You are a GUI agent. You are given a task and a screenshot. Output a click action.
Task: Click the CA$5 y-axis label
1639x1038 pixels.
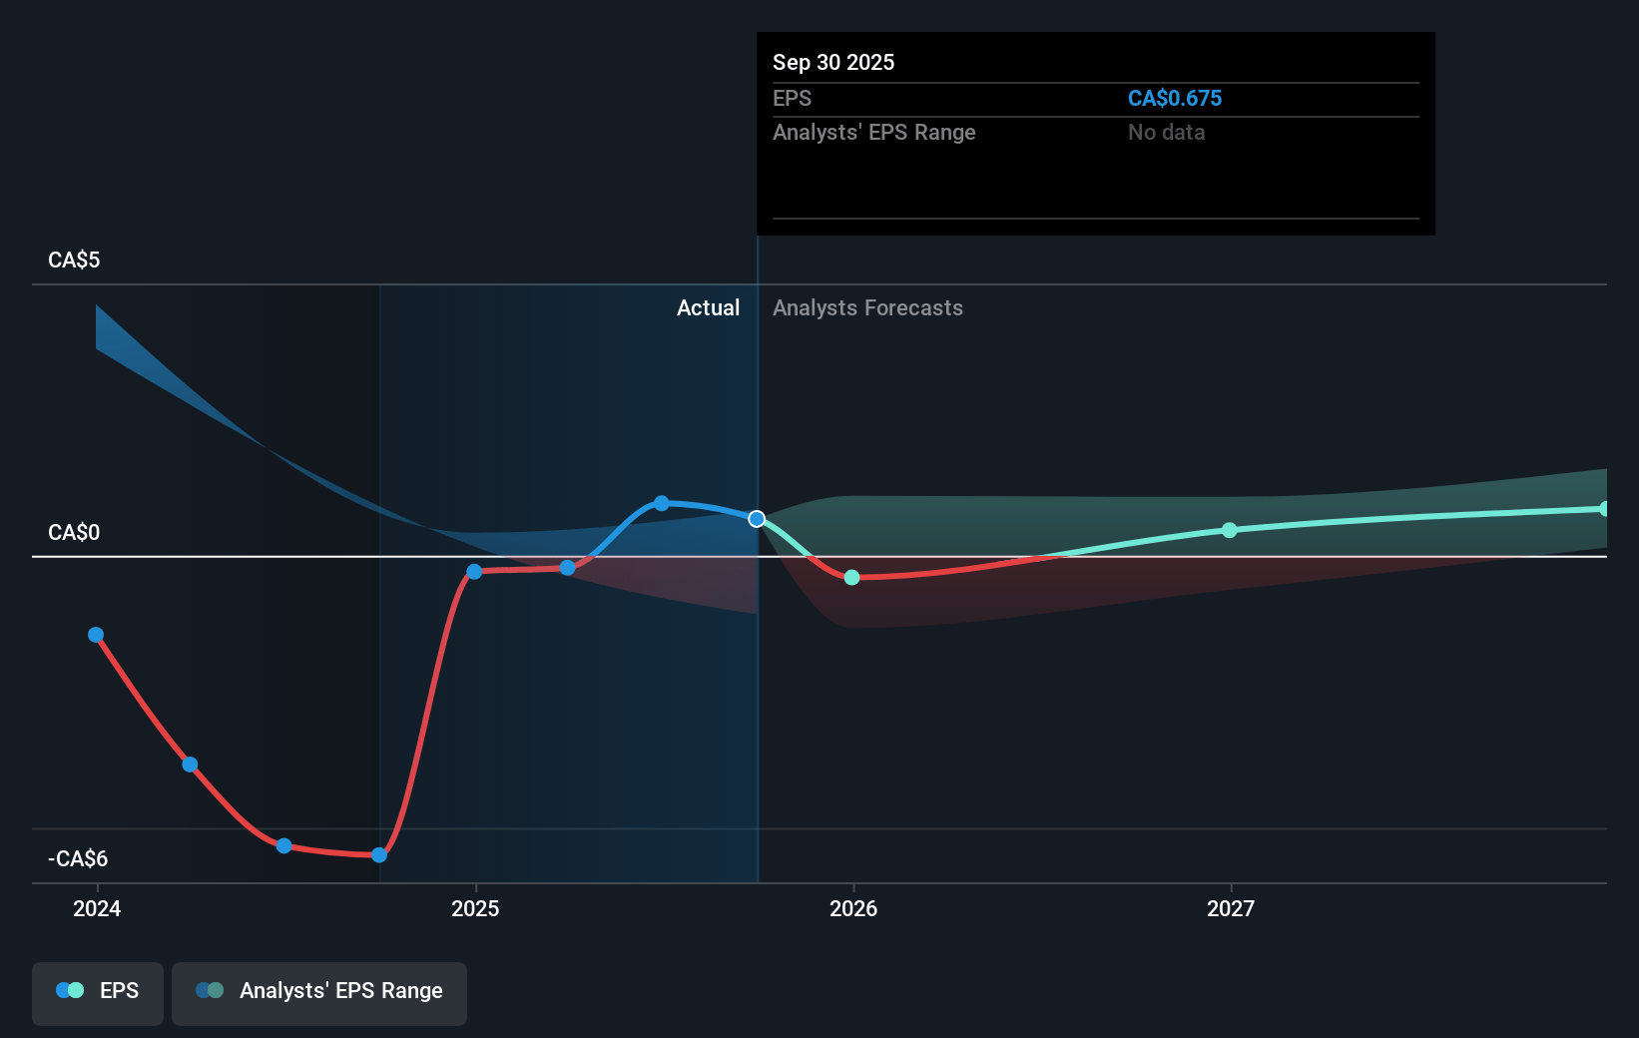[x=74, y=260]
